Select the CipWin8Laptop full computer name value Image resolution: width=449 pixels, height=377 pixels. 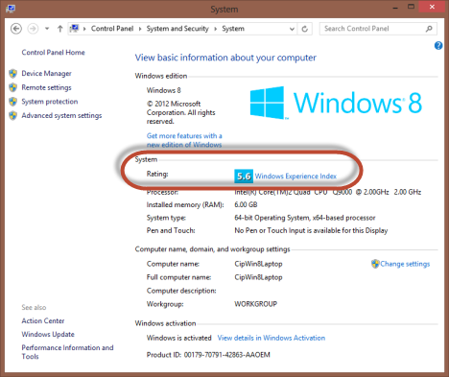pyautogui.click(x=258, y=277)
